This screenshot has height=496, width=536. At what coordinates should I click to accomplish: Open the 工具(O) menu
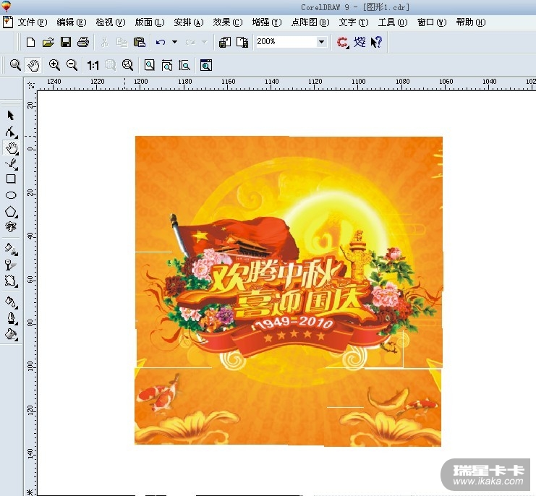[x=393, y=22]
